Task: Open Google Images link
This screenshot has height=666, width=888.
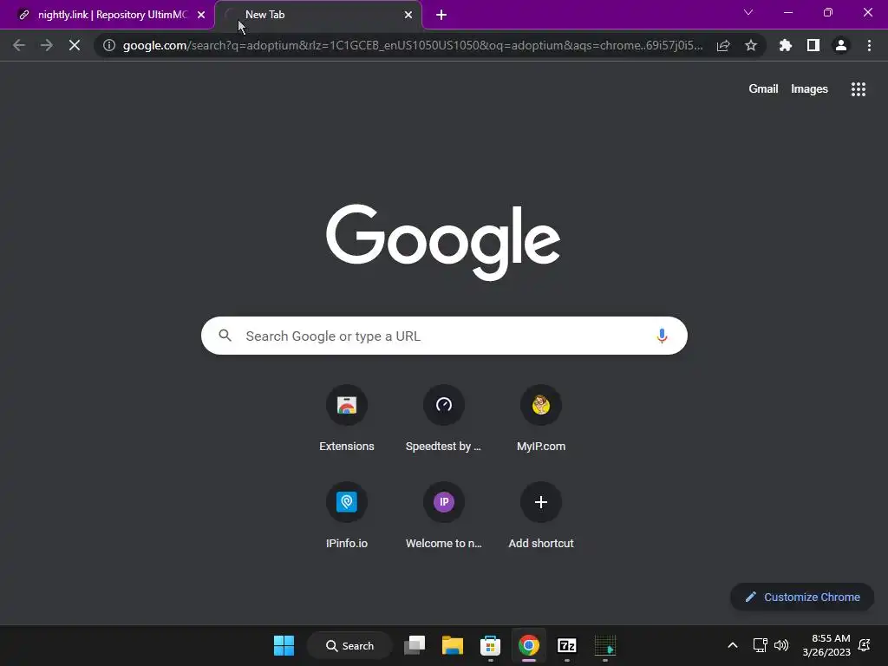Action: (x=809, y=89)
